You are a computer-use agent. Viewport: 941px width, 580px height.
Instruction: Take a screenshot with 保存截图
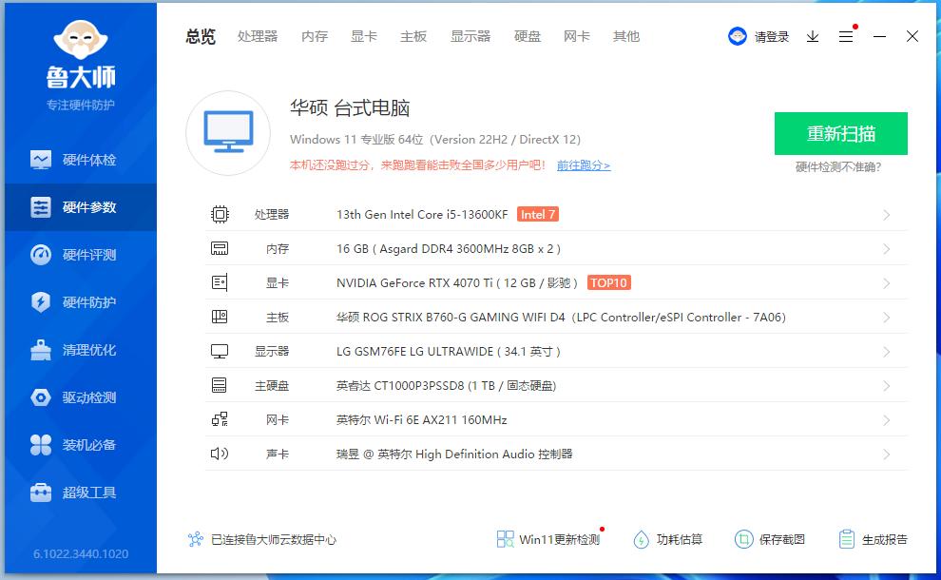(776, 539)
